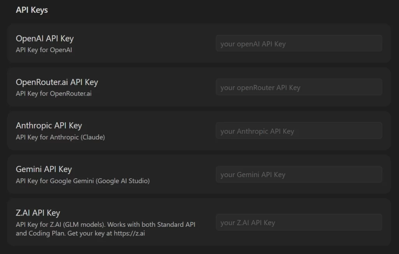This screenshot has height=254, width=399.
Task: Click the Anthropic API Key input field
Action: pyautogui.click(x=299, y=131)
